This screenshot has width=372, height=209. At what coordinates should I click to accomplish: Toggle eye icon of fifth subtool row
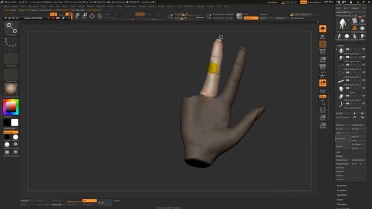[363, 80]
